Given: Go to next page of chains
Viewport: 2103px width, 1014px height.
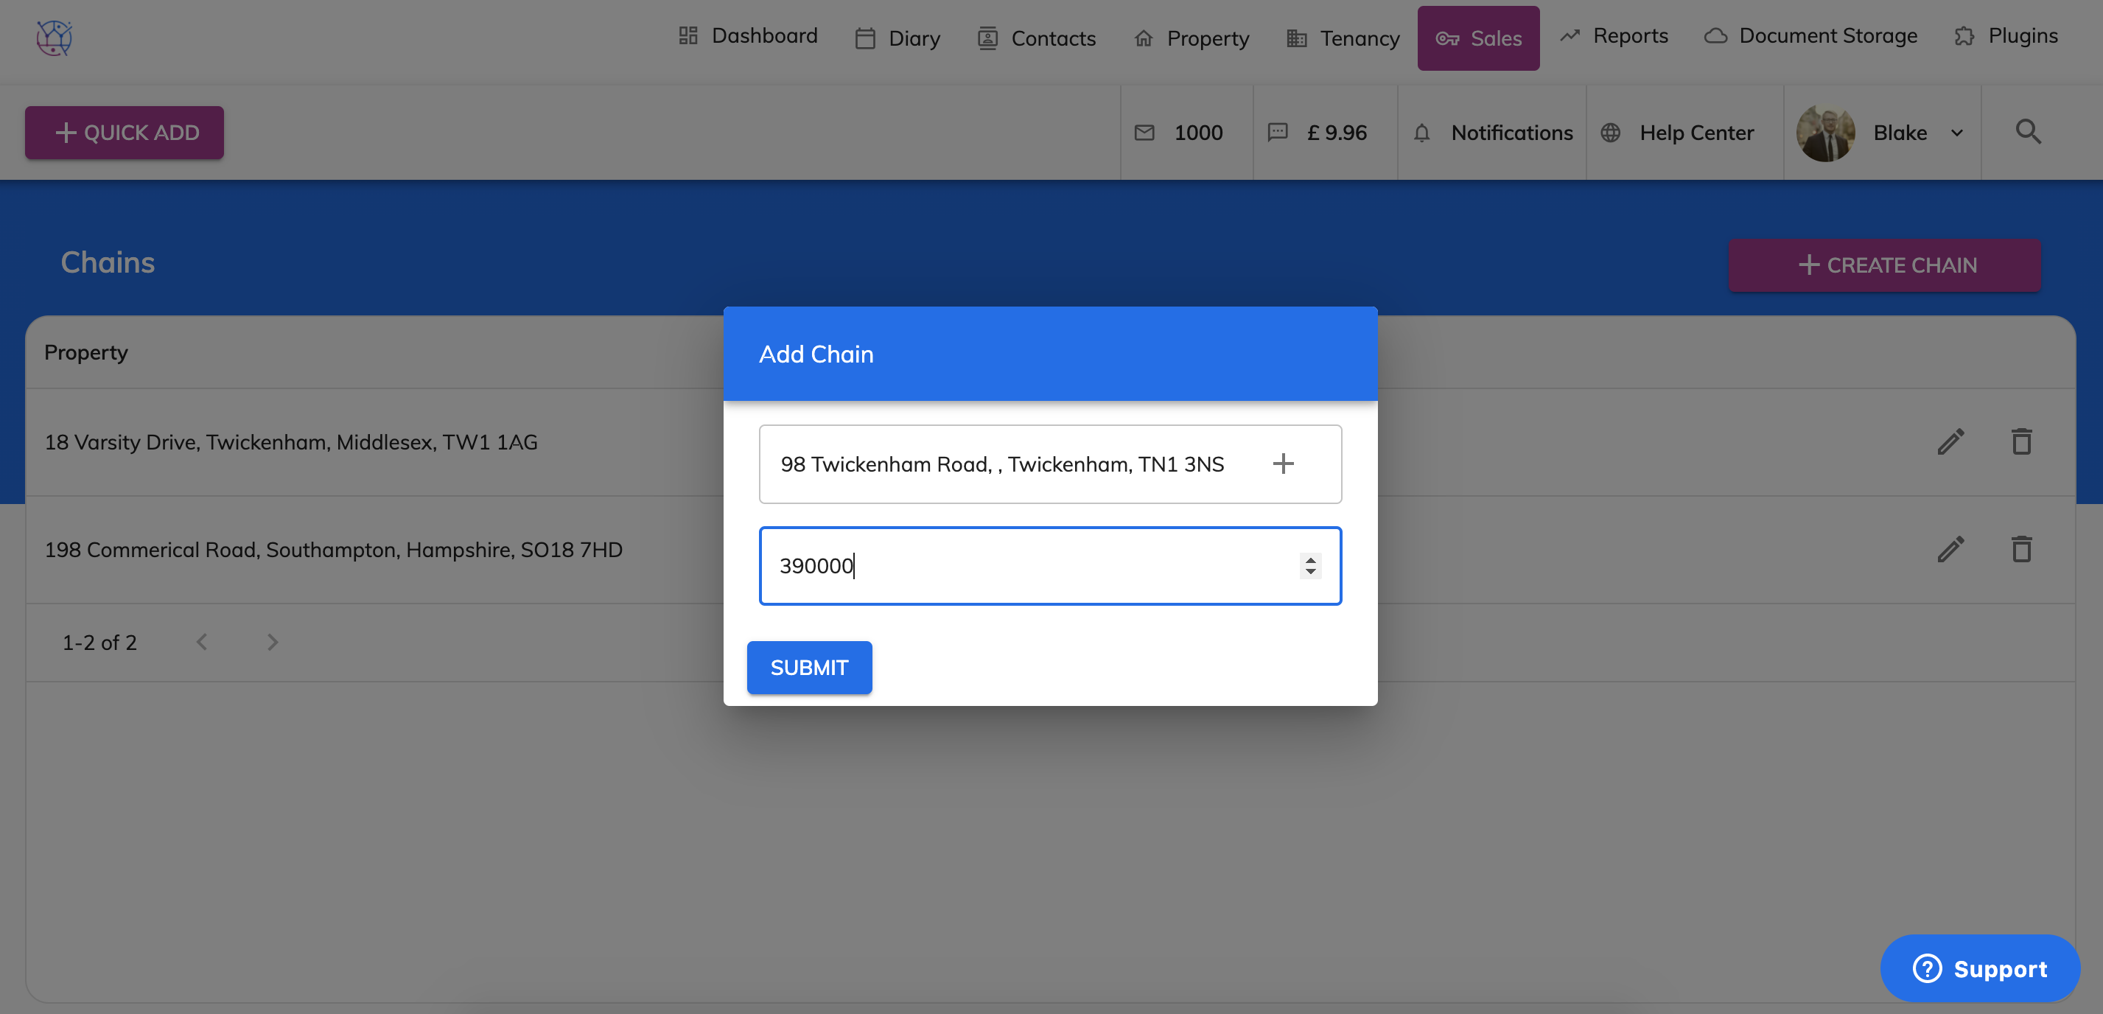Looking at the screenshot, I should coord(273,643).
